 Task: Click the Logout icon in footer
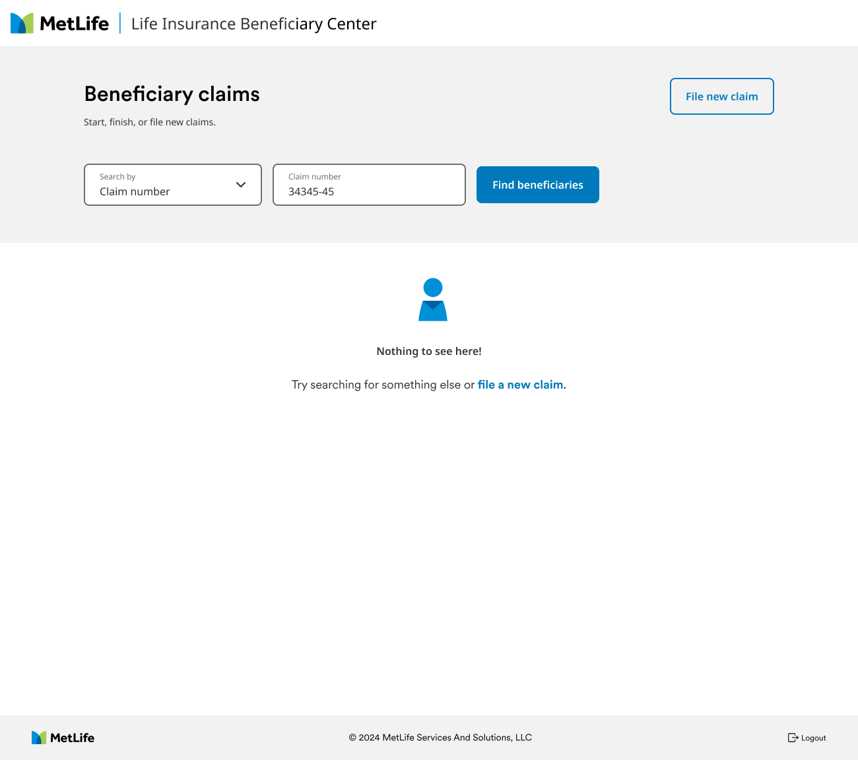point(793,738)
